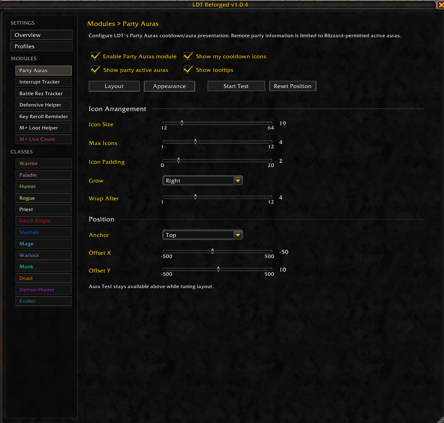
Task: Select the Warlock class
Action: point(43,255)
